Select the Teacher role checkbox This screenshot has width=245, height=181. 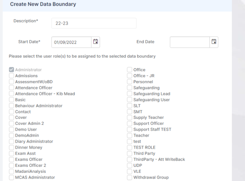(x=129, y=136)
